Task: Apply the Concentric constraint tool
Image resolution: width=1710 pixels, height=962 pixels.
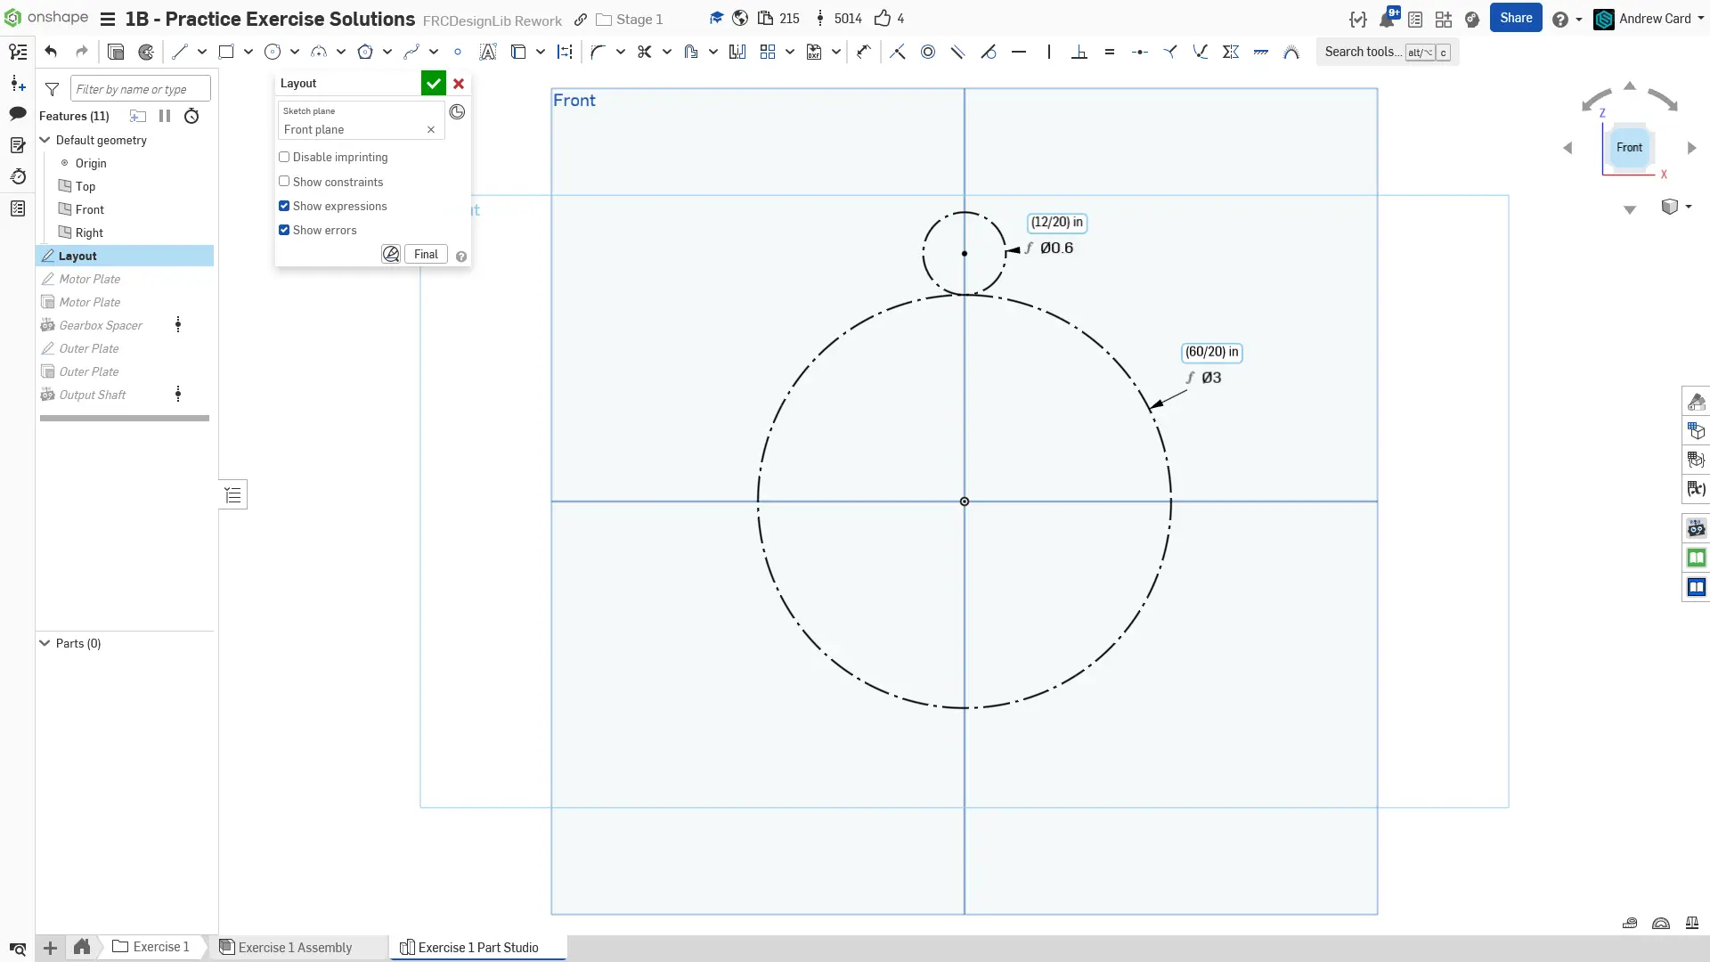Action: 928,52
